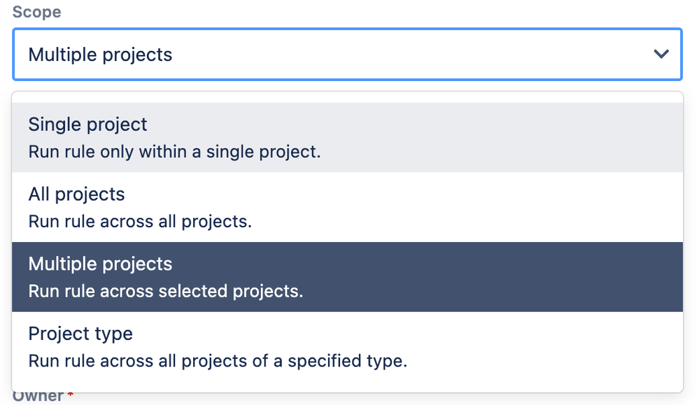
Task: Choose All projects from the list
Action: coord(347,207)
